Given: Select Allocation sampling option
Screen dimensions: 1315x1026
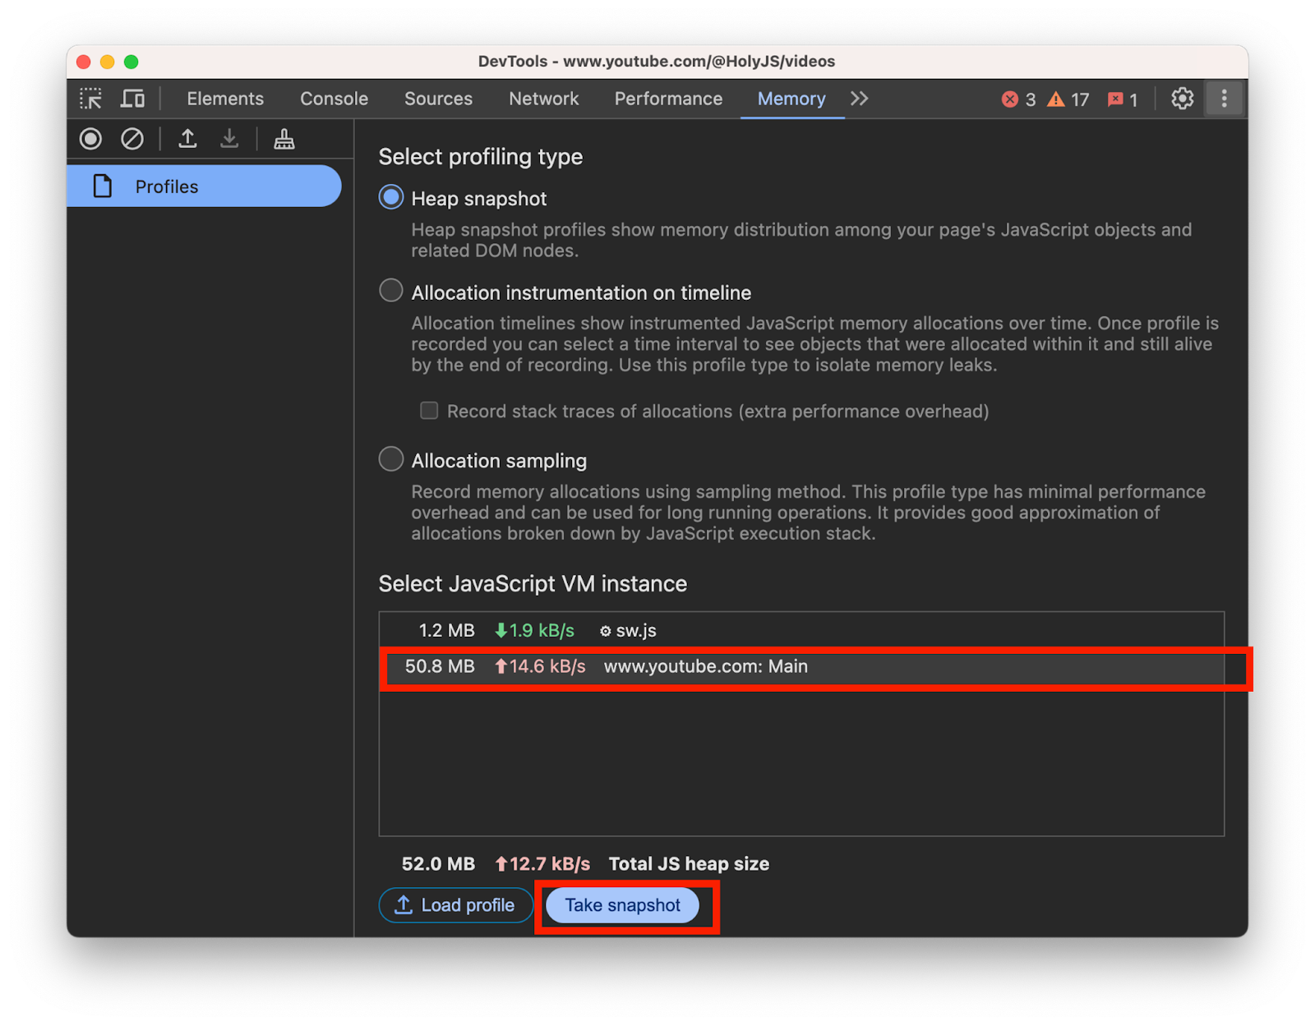Looking at the screenshot, I should [390, 458].
